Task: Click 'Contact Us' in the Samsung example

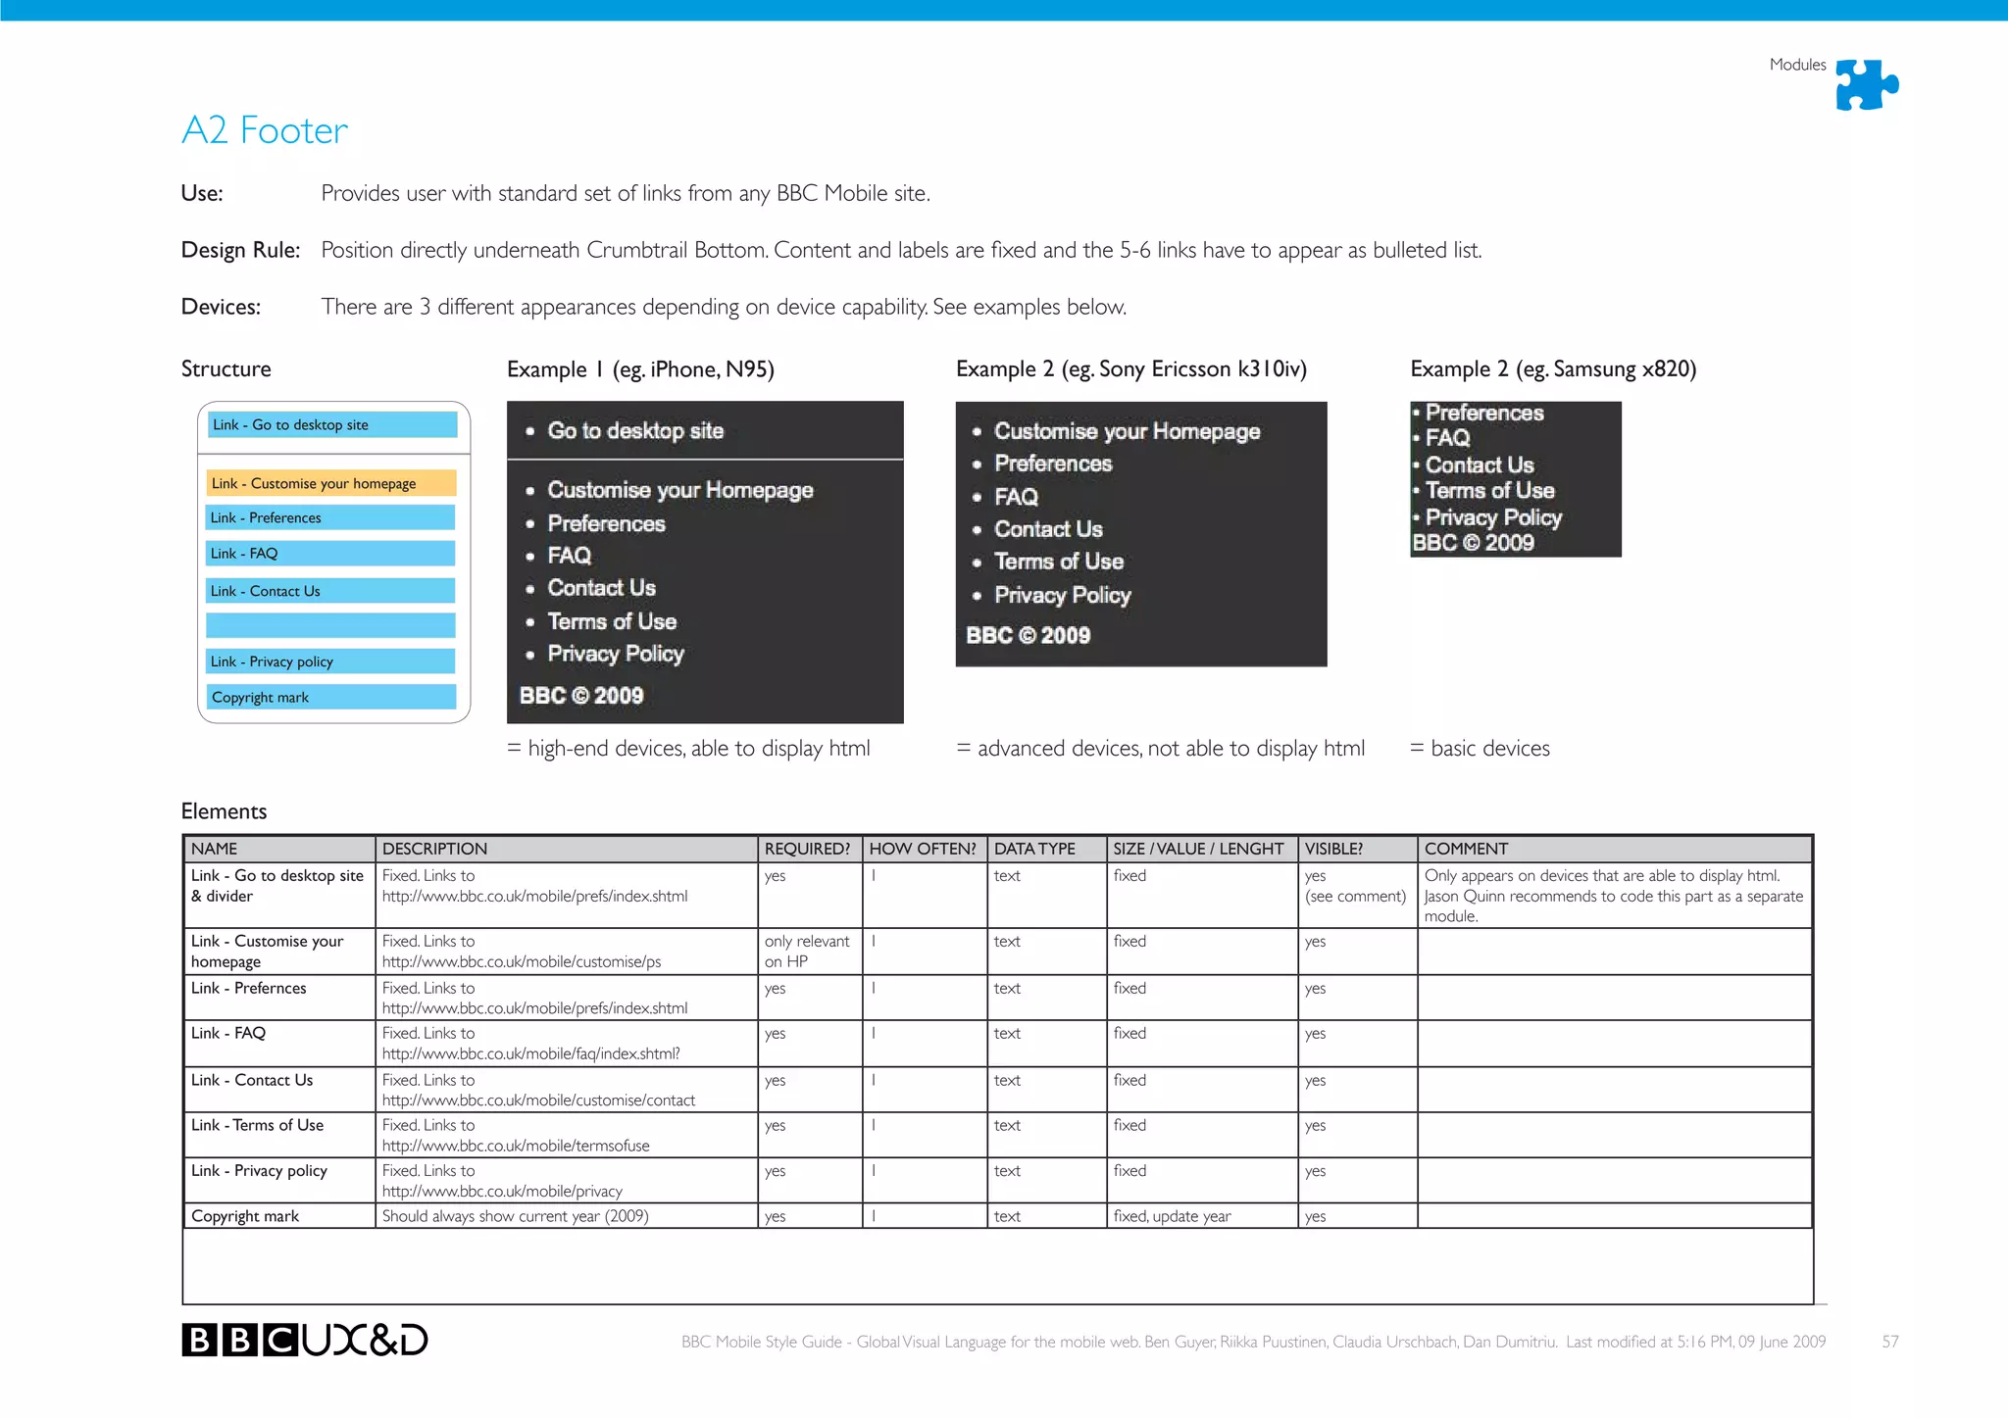Action: pyautogui.click(x=1479, y=465)
